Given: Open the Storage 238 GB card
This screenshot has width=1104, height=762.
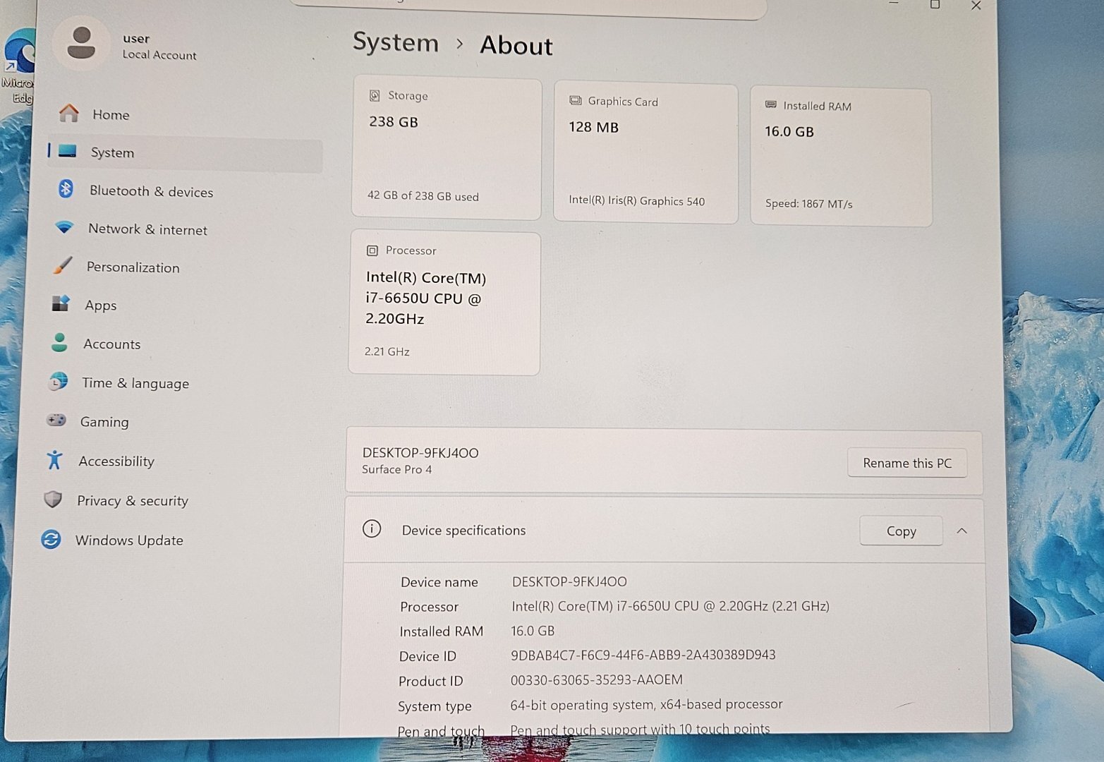Looking at the screenshot, I should [447, 147].
